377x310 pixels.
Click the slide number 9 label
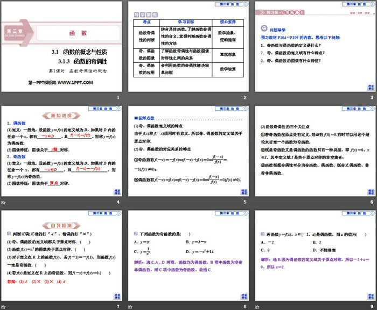[371, 306]
